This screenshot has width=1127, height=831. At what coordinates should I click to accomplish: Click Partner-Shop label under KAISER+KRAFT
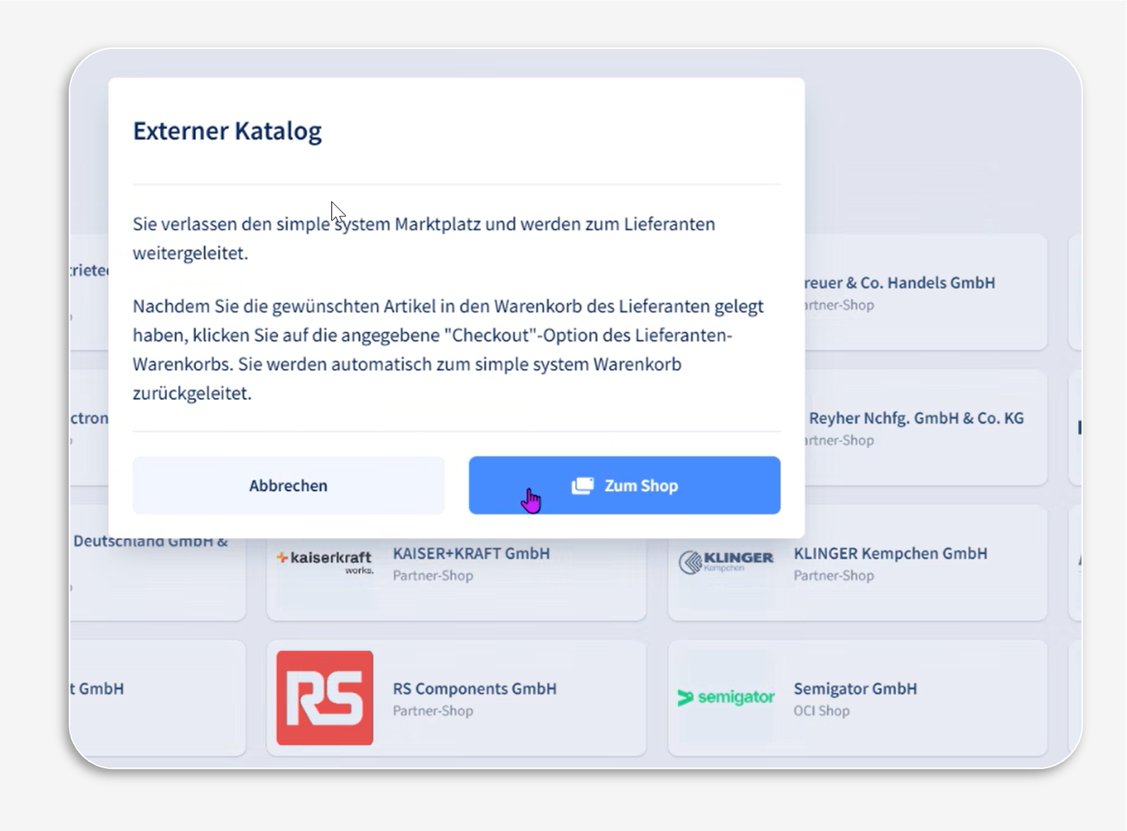(x=433, y=575)
